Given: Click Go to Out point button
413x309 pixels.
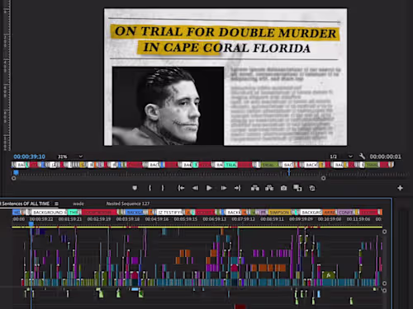Looking at the screenshot, I should 237,188.
